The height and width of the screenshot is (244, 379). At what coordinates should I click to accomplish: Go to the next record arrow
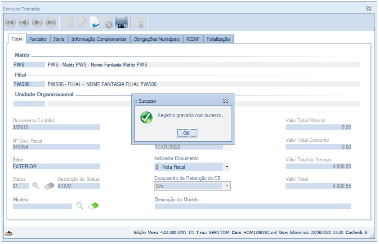[37, 22]
